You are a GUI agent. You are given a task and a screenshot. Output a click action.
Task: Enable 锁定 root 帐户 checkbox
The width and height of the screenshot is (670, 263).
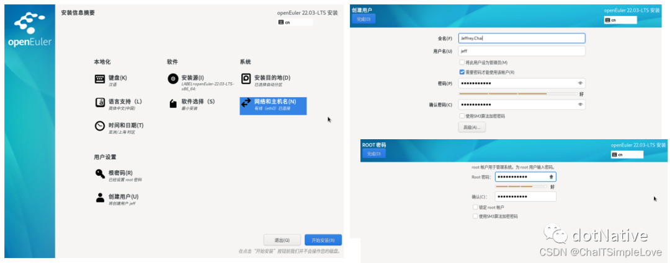(x=475, y=207)
